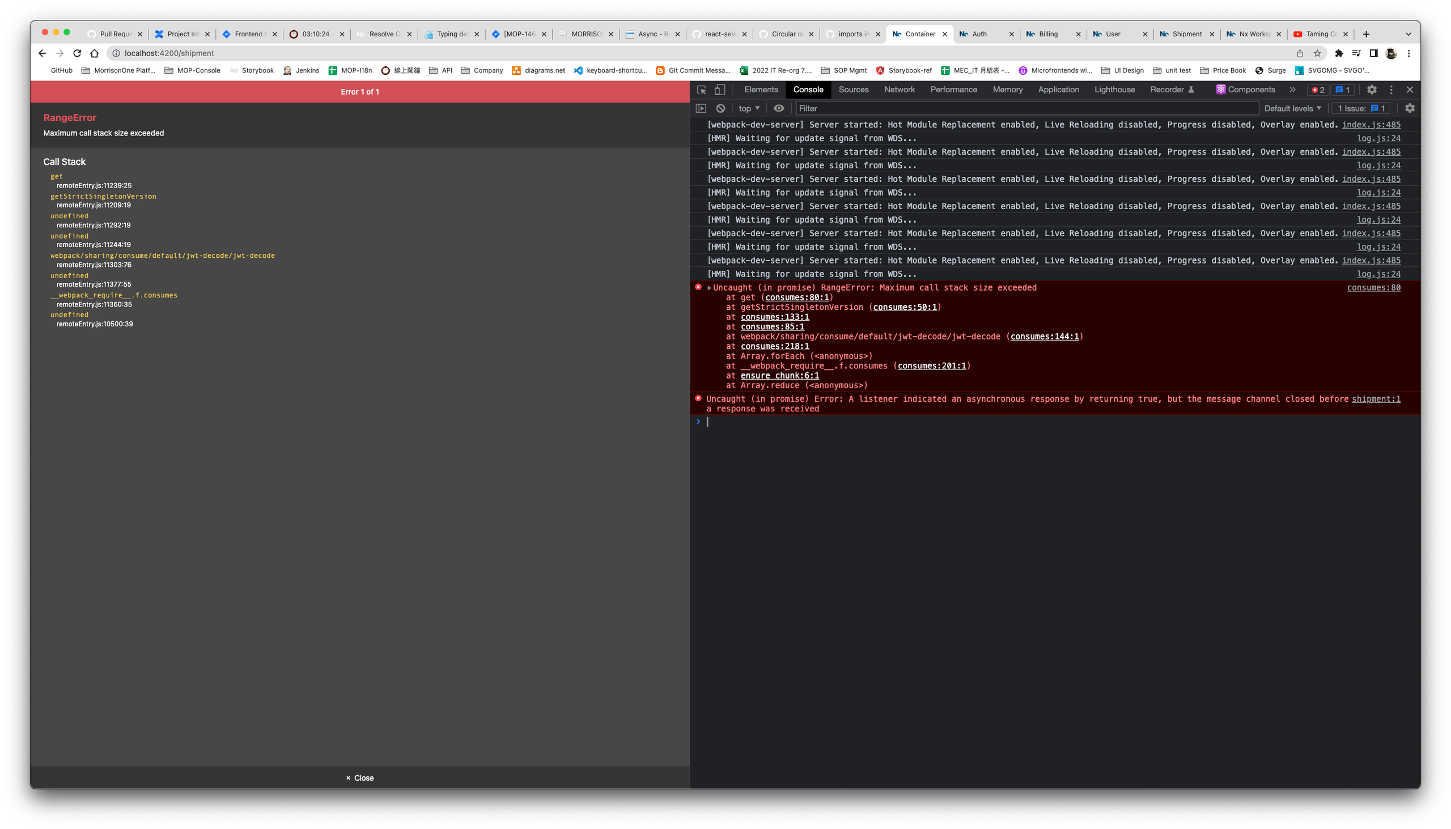The height and width of the screenshot is (829, 1451).
Task: Open the top context dropdown
Action: 749,108
